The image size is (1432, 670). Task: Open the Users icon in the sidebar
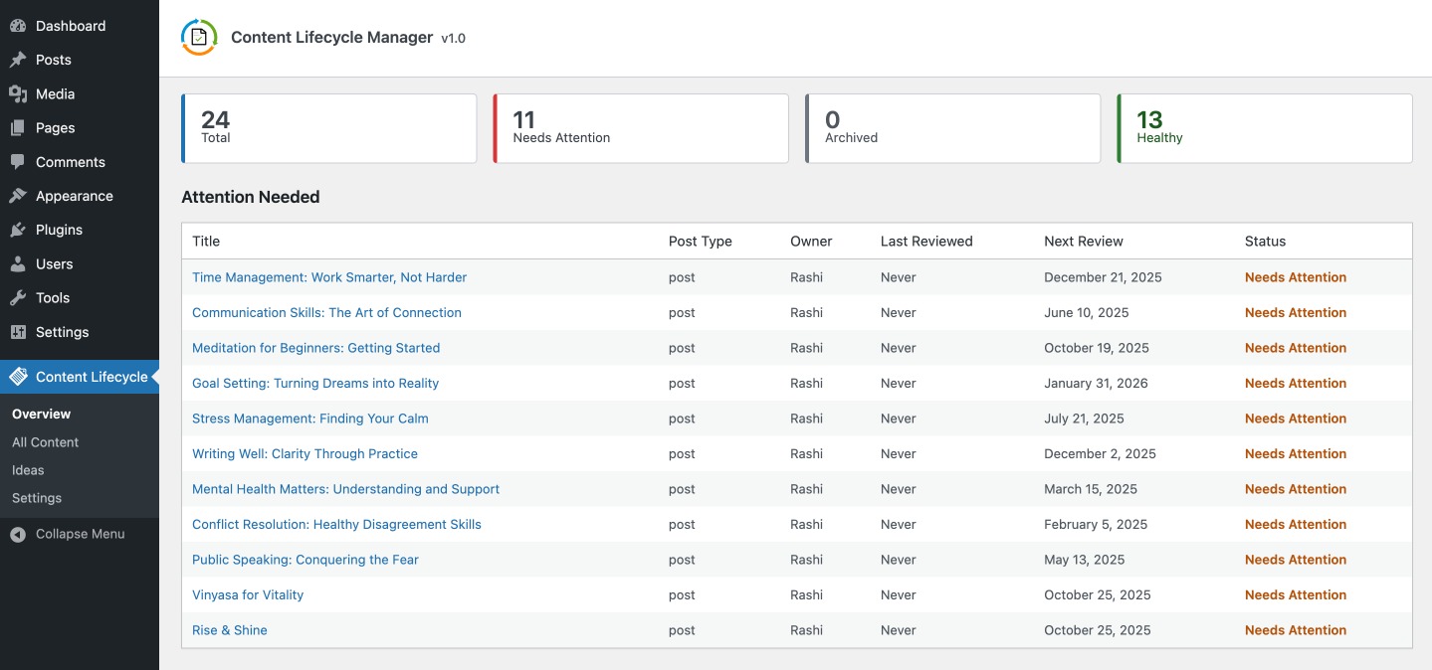click(x=19, y=263)
